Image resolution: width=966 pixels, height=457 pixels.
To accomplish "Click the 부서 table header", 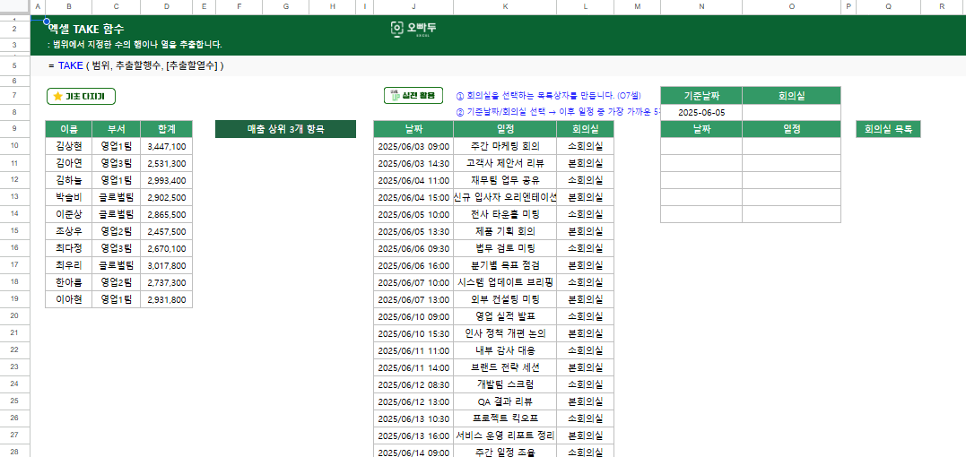I will tap(117, 129).
